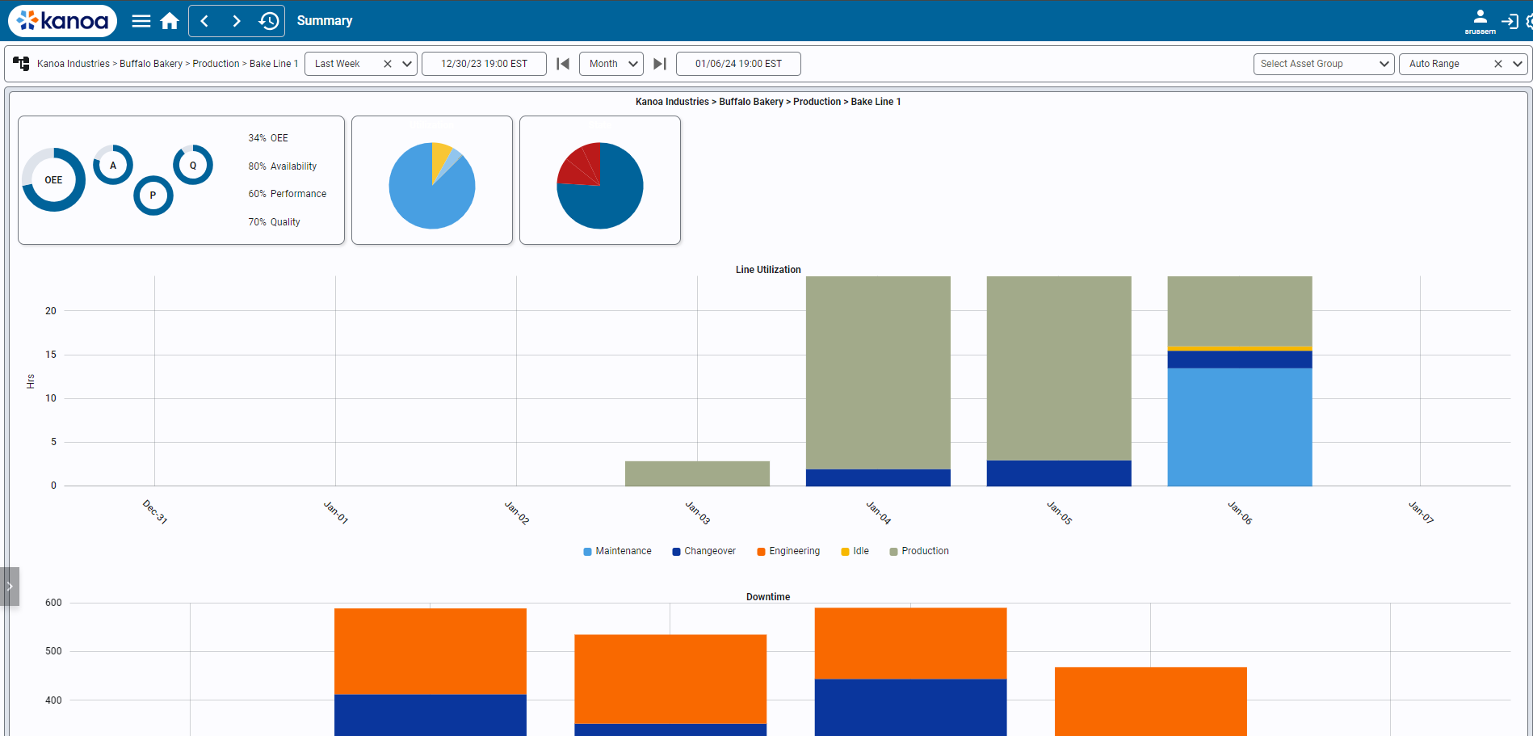Click the red and blue pie chart
This screenshot has height=736, width=1533.
click(600, 186)
